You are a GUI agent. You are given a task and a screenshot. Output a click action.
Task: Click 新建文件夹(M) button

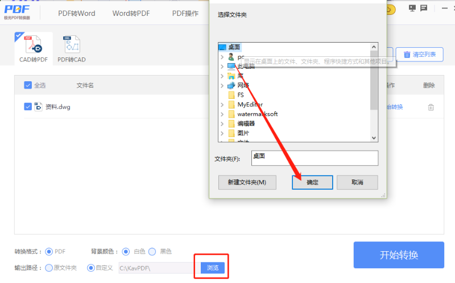point(247,182)
